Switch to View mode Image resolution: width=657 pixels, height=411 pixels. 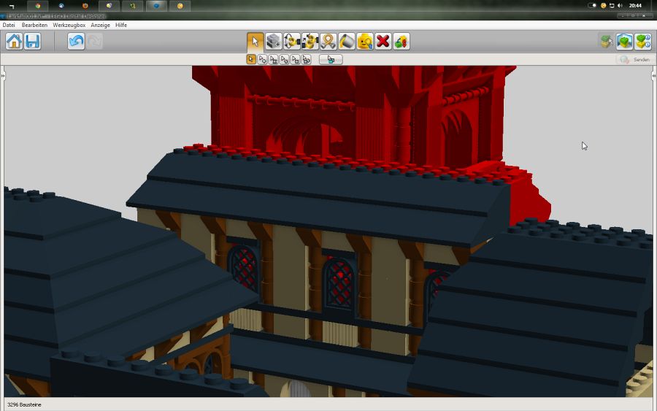[624, 42]
